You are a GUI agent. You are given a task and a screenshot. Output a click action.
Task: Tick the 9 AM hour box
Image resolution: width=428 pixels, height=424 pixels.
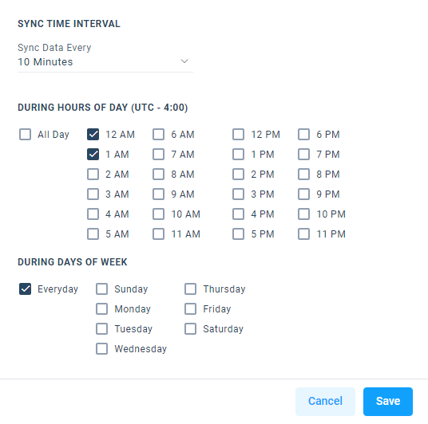click(x=159, y=194)
